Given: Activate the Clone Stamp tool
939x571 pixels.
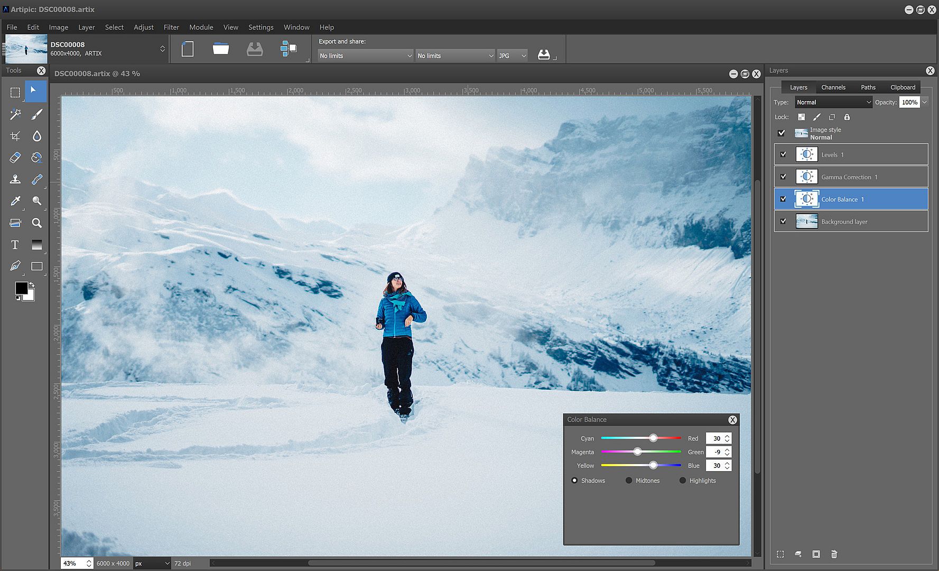Looking at the screenshot, I should click(15, 180).
